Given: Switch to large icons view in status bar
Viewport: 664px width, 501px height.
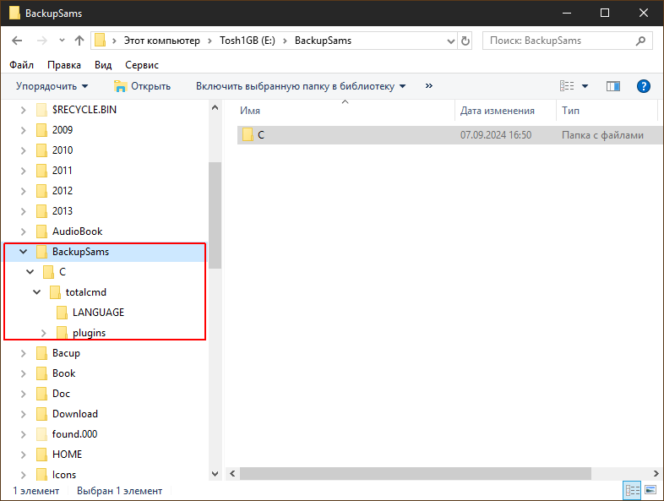Looking at the screenshot, I should click(650, 490).
